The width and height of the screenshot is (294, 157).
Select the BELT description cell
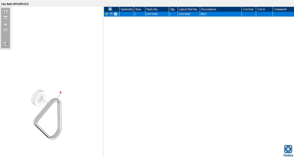[221, 14]
